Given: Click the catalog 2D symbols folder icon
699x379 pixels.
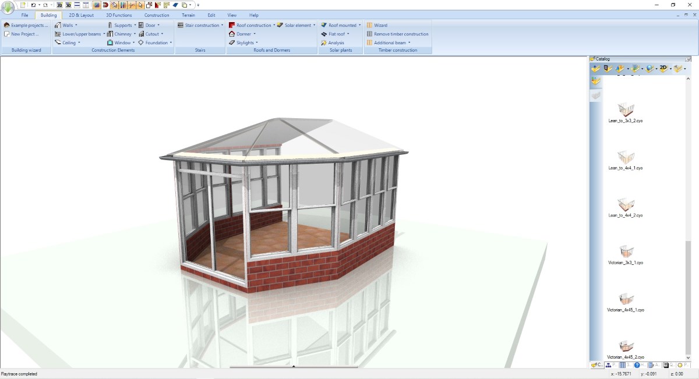Looking at the screenshot, I should [663, 68].
